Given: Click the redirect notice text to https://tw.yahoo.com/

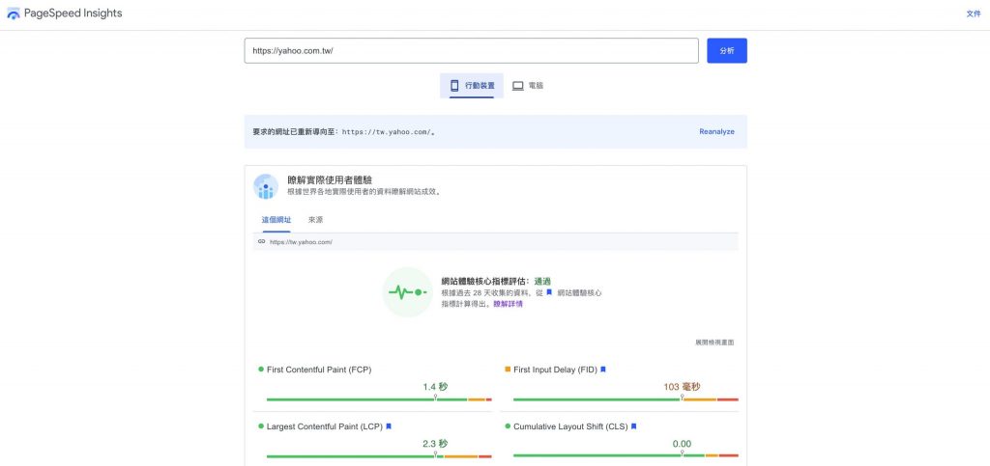Looking at the screenshot, I should (344, 131).
